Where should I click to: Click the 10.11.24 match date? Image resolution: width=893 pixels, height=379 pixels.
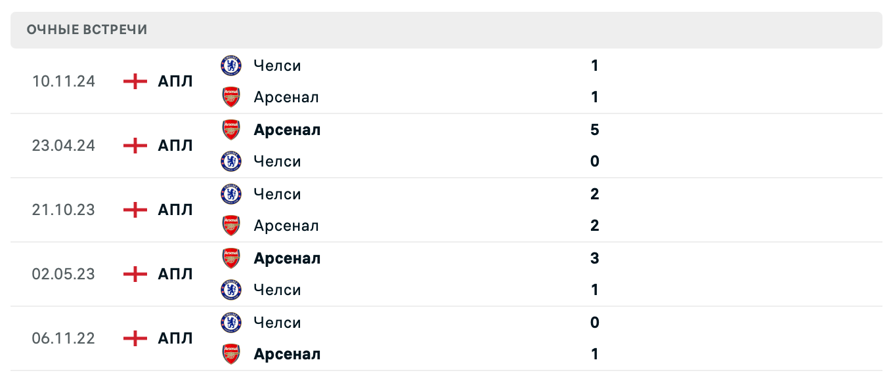tap(64, 81)
